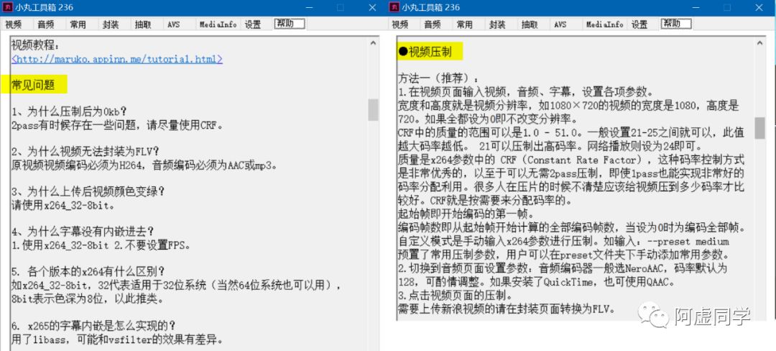776x351 pixels.
Task: Click the 视频教程： label line
Action: point(35,46)
